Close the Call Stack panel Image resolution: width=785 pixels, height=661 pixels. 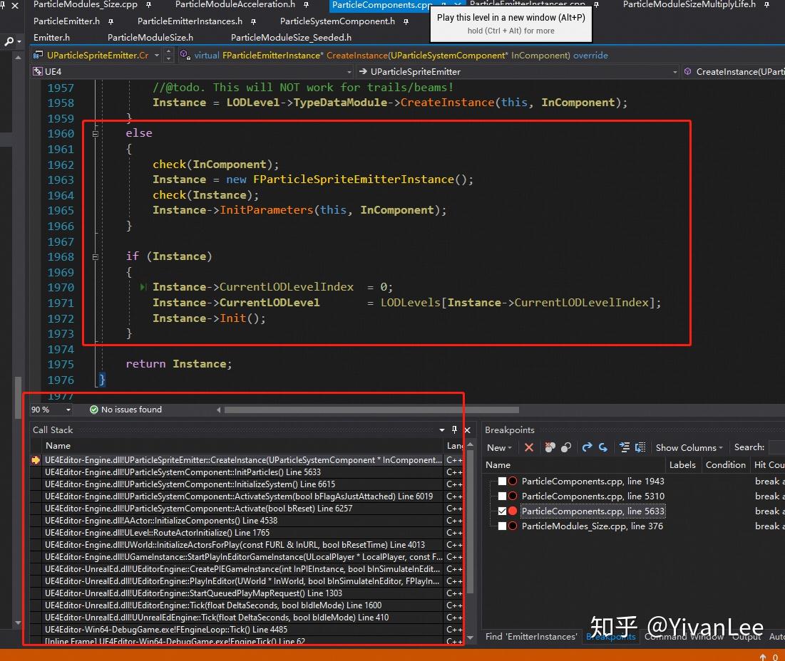467,430
